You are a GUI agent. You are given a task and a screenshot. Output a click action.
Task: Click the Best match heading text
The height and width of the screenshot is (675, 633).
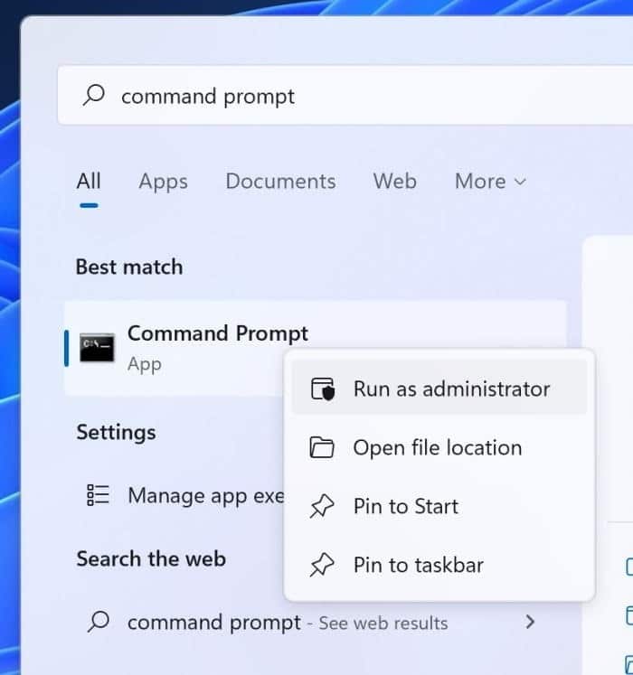coord(129,267)
